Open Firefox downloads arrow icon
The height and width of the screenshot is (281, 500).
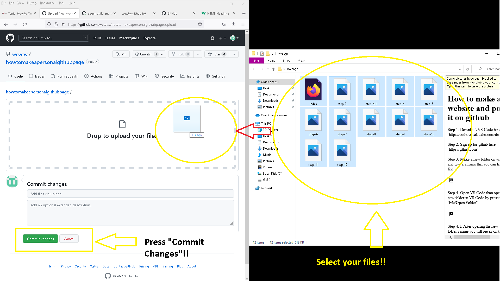coord(234,24)
